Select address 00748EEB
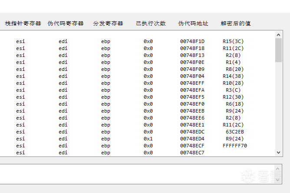Image resolution: width=290 pixels, height=193 pixels. pyautogui.click(x=192, y=111)
